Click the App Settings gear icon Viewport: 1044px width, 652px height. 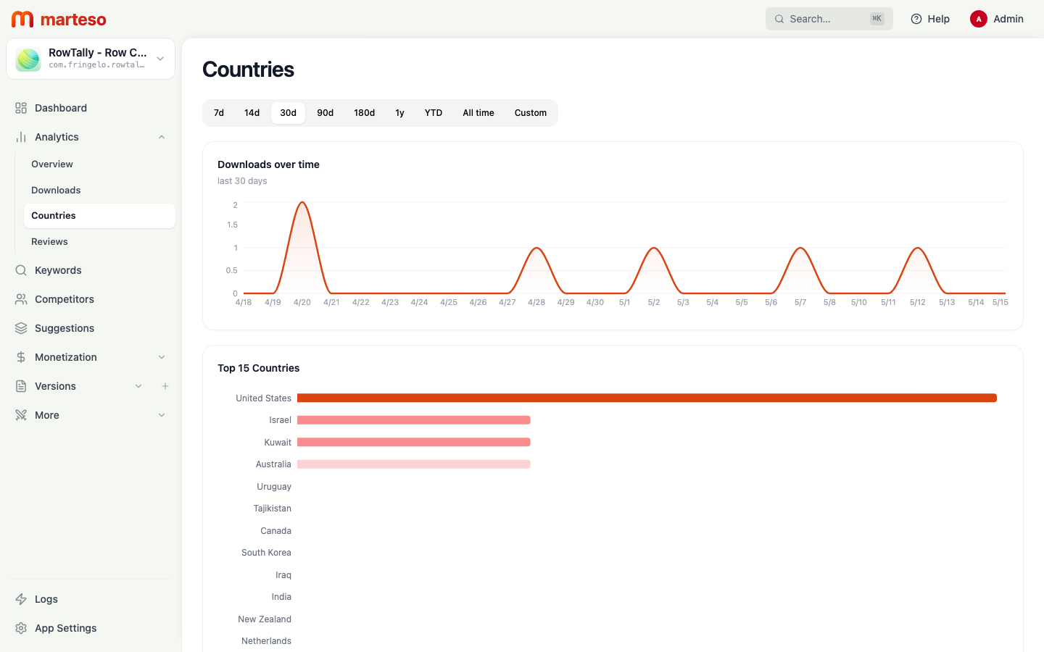21,628
